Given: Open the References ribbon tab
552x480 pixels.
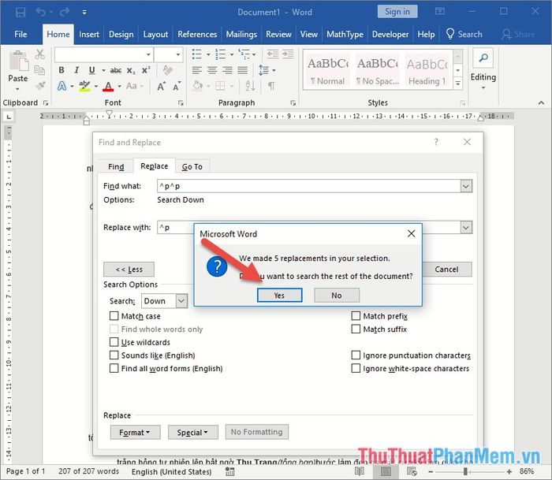Looking at the screenshot, I should 197,34.
